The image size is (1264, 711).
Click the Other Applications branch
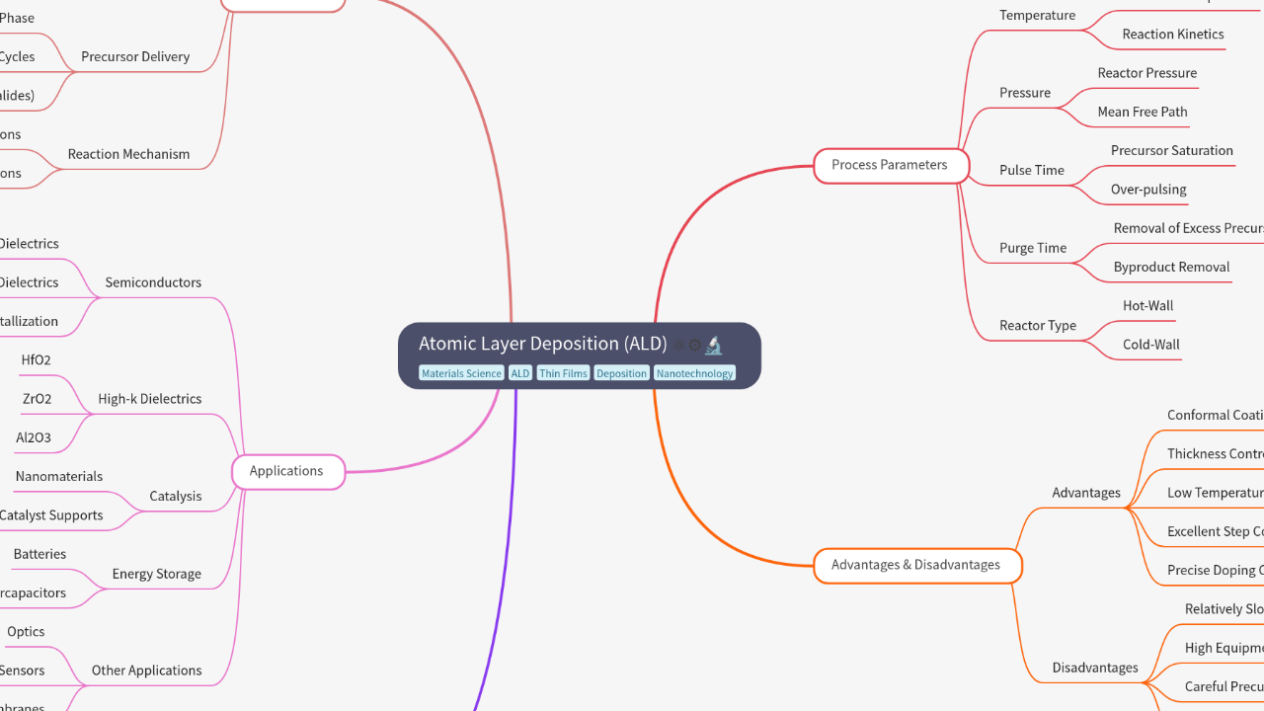pos(147,671)
